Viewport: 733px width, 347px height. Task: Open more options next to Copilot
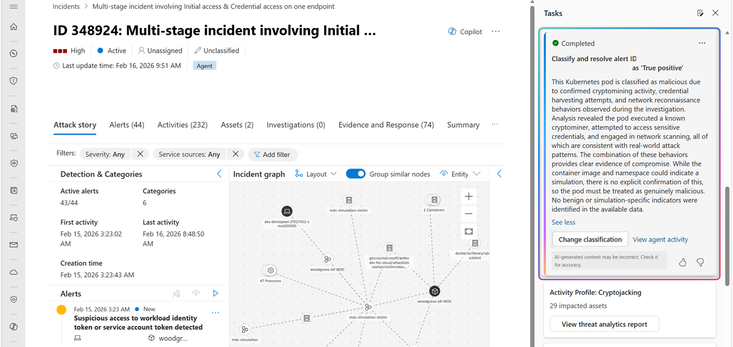click(496, 31)
